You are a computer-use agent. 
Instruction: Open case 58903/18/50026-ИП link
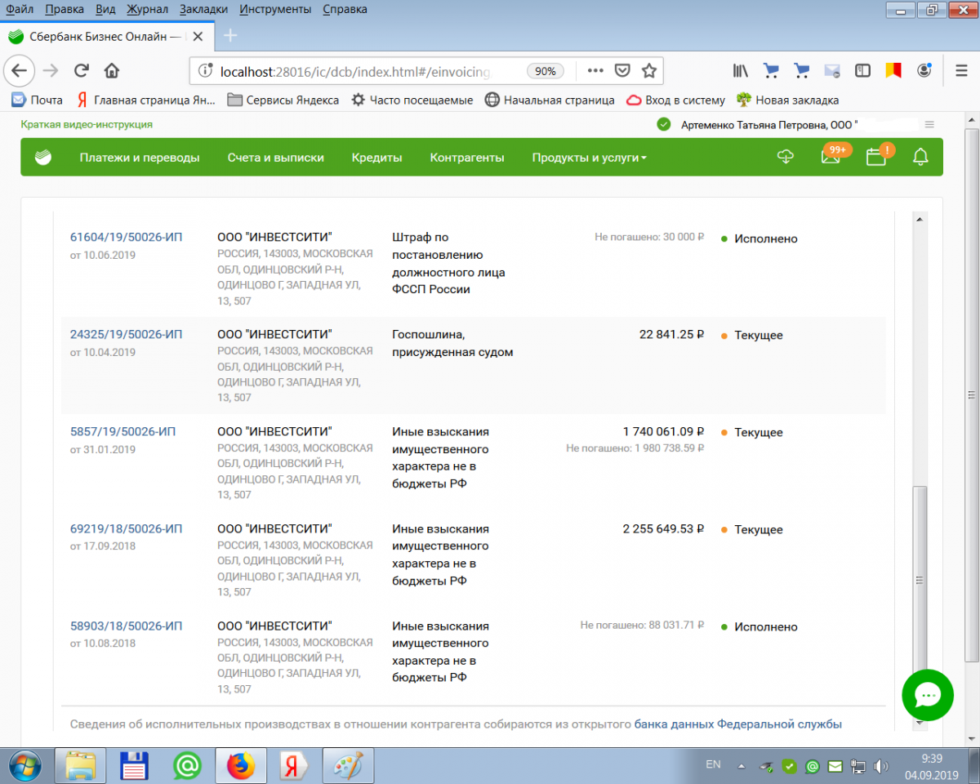[x=127, y=626]
